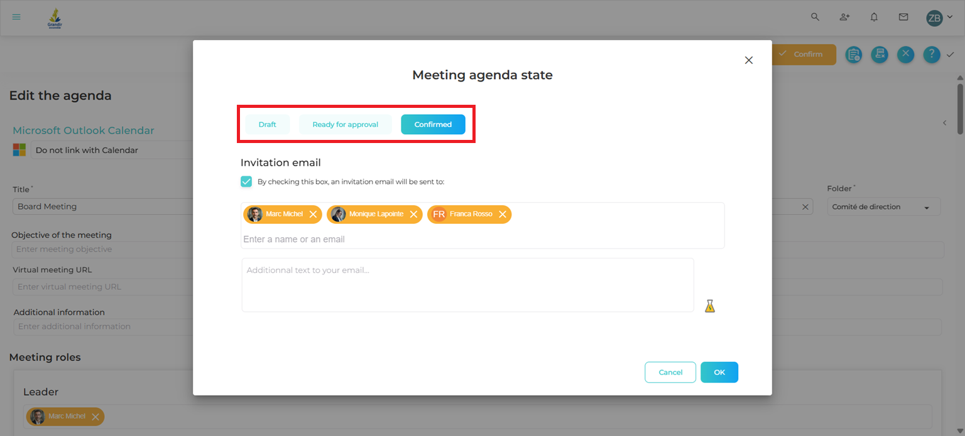This screenshot has height=436, width=965.
Task: Click the blue help question mark icon
Action: pyautogui.click(x=931, y=55)
